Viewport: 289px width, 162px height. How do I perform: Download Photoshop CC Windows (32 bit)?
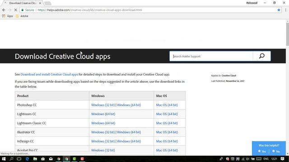coord(103,105)
